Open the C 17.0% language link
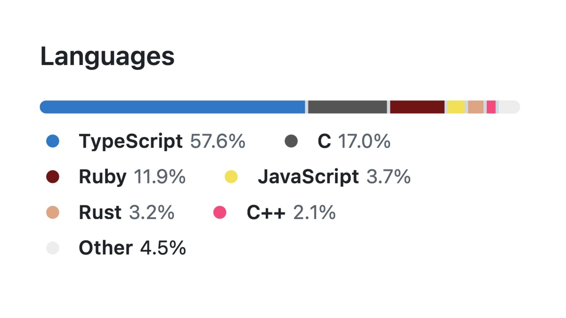Image resolution: width=566 pixels, height=318 pixels. (354, 141)
